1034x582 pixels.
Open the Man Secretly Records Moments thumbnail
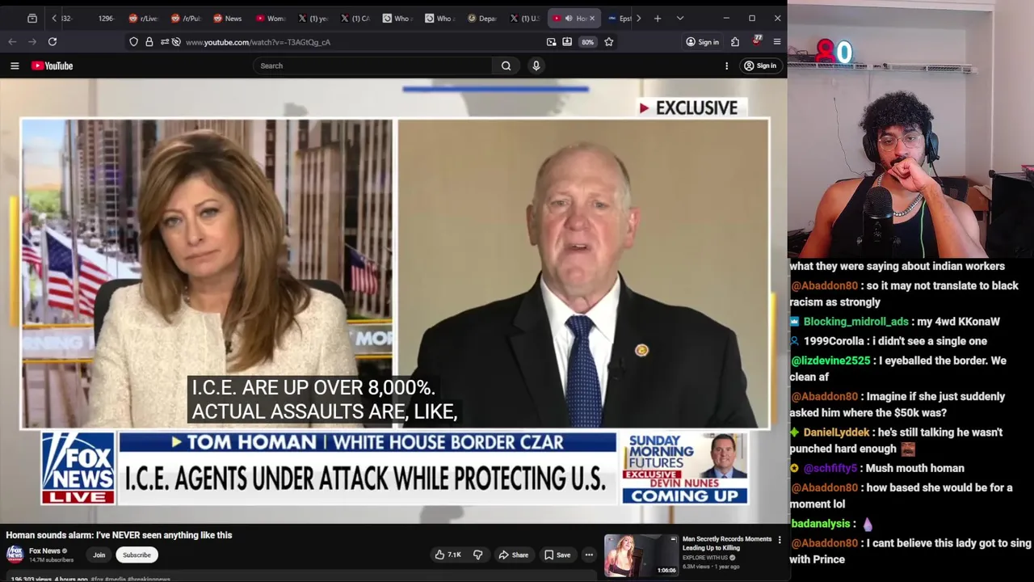pyautogui.click(x=641, y=555)
